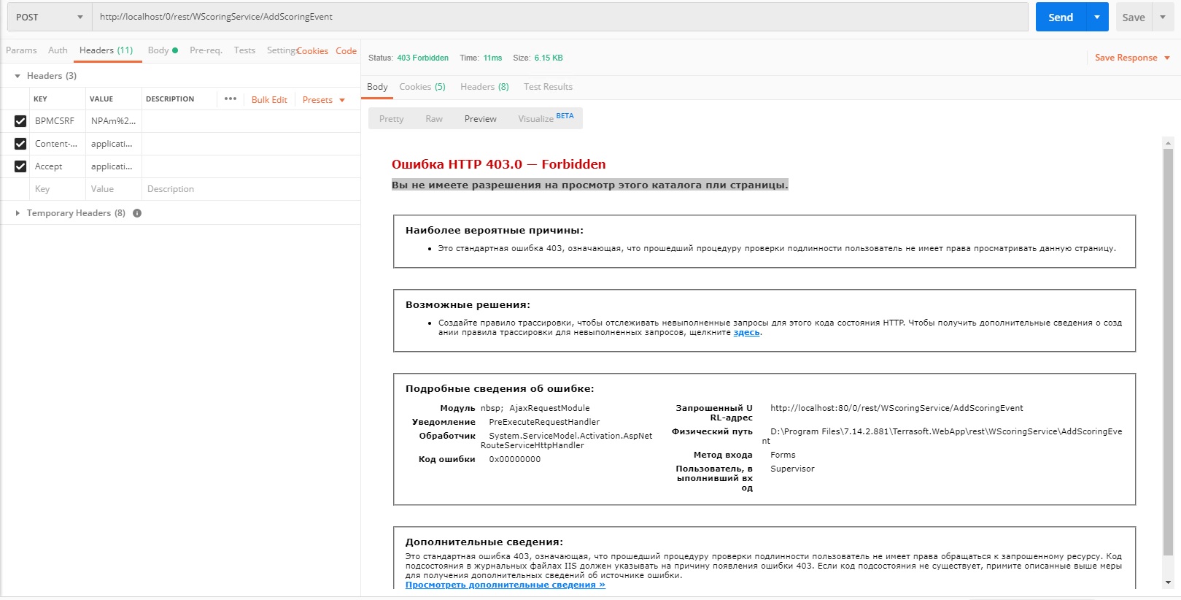
Task: Switch to Raw response view
Action: coord(434,119)
